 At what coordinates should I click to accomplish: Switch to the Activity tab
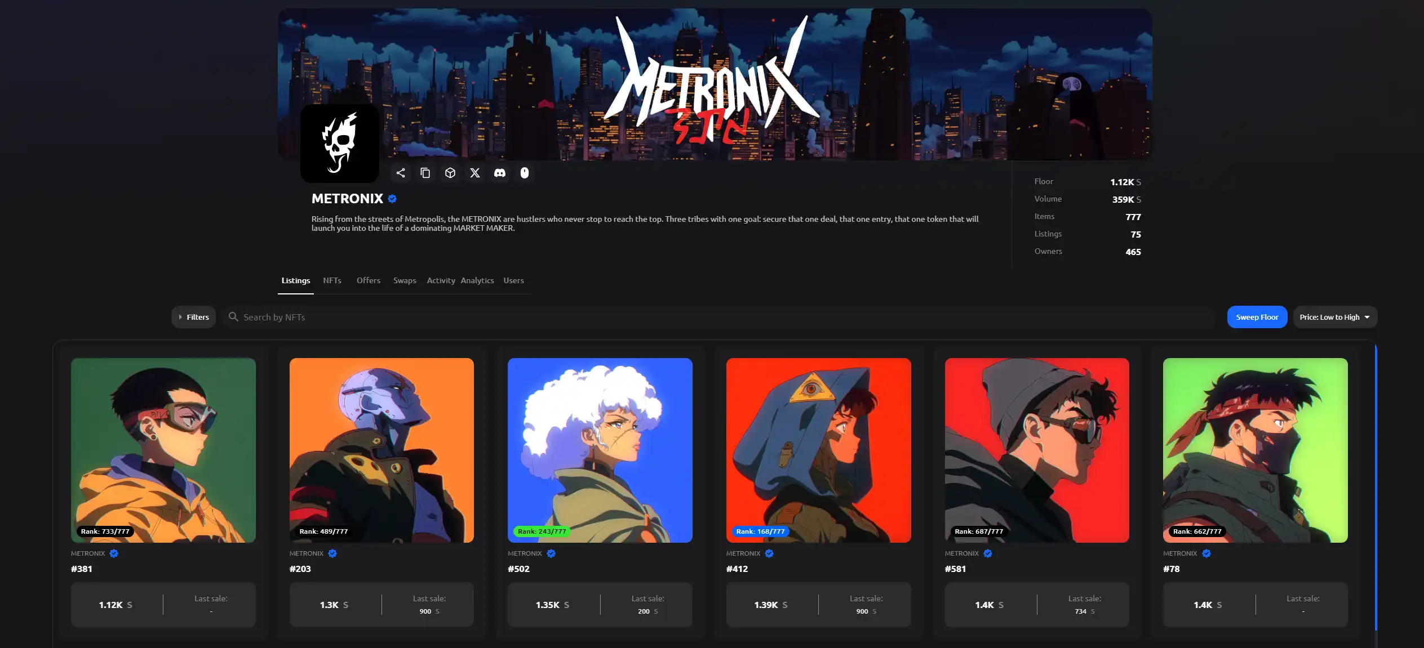coord(441,280)
